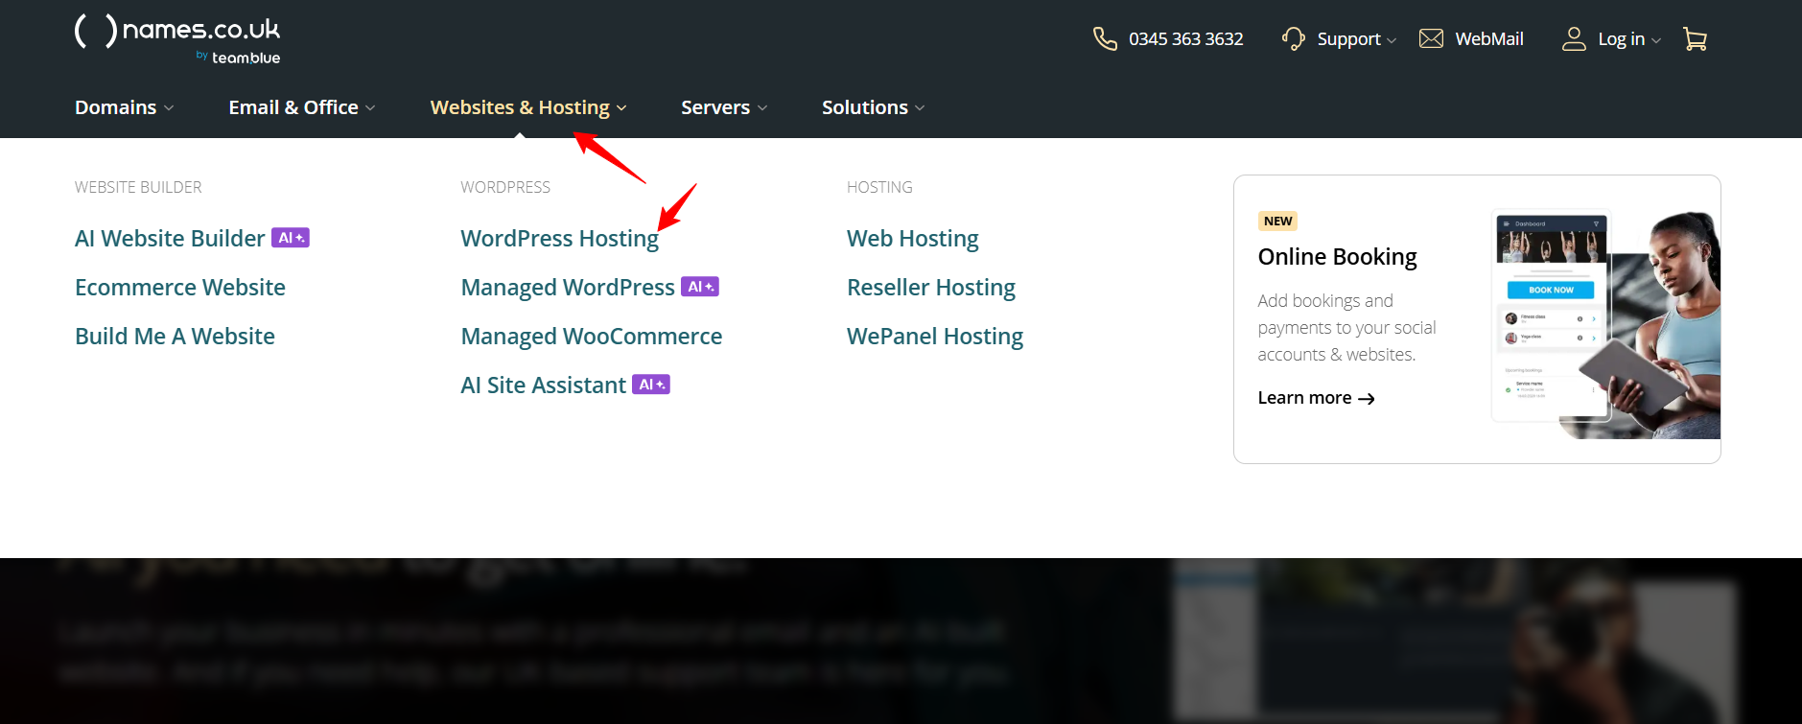Click AI badge next to AI Website Builder

(x=291, y=238)
